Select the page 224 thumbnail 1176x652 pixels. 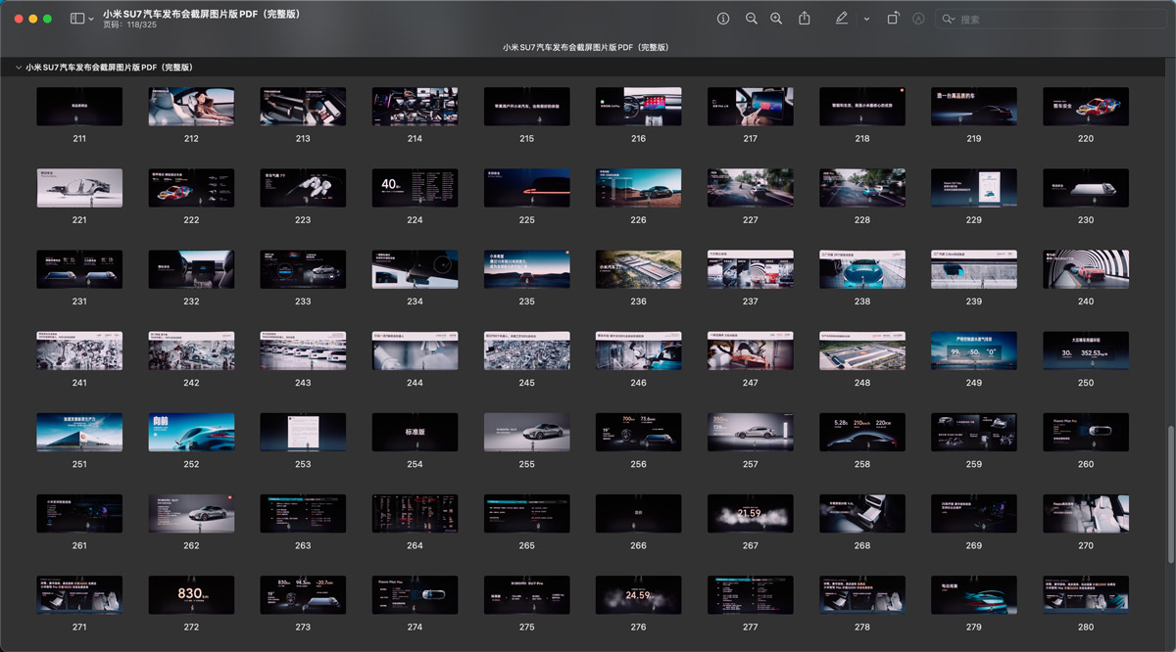pyautogui.click(x=416, y=188)
